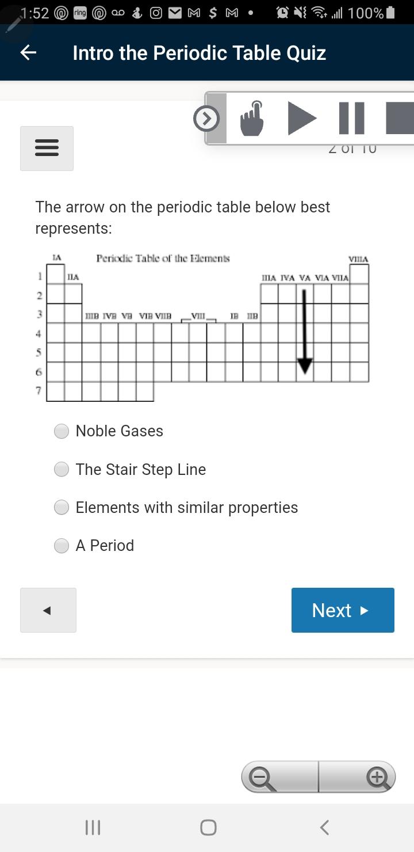The image size is (414, 852).
Task: Tap the Android recent apps button
Action: [92, 827]
